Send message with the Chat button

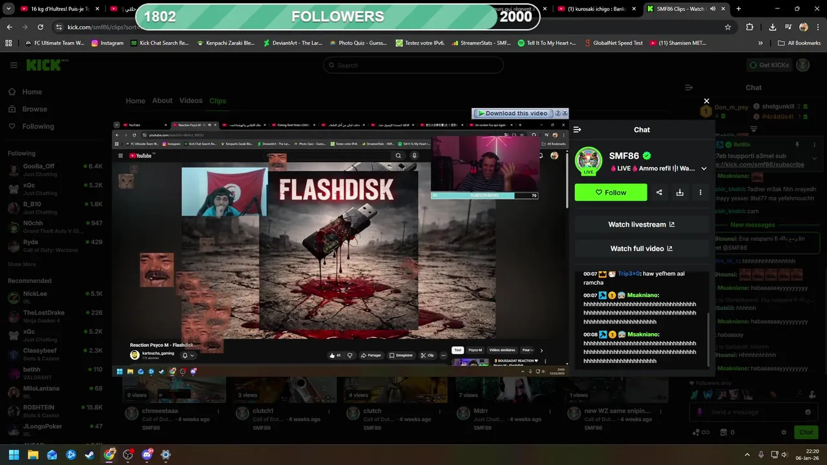coord(806,432)
